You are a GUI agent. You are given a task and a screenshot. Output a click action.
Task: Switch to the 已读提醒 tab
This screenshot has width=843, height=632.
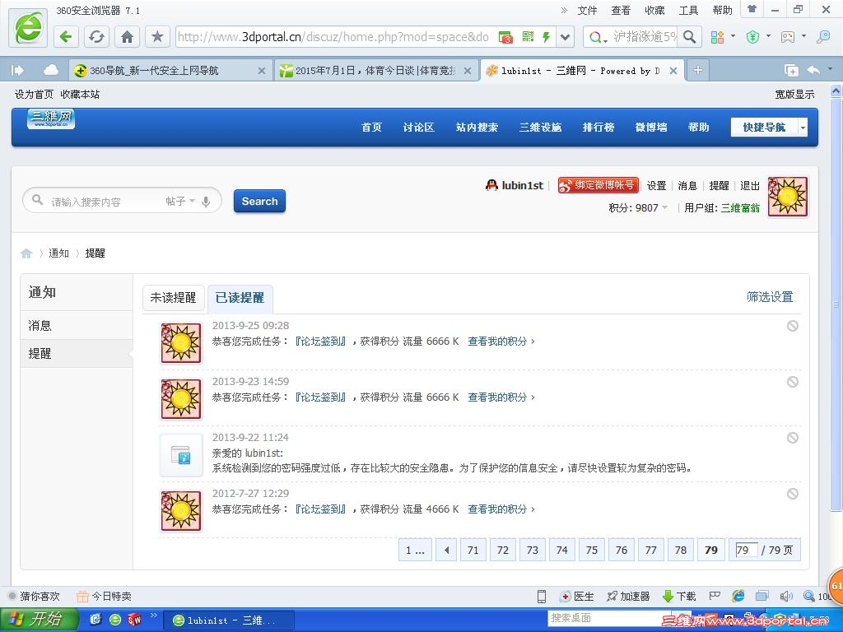240,298
